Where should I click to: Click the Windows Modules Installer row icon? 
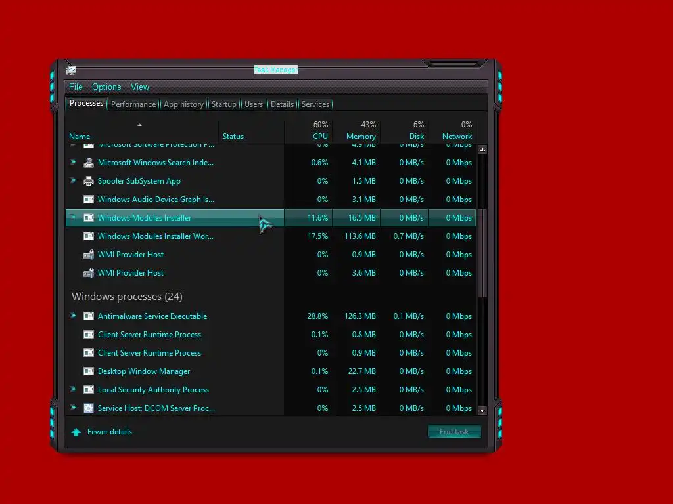[x=89, y=218]
